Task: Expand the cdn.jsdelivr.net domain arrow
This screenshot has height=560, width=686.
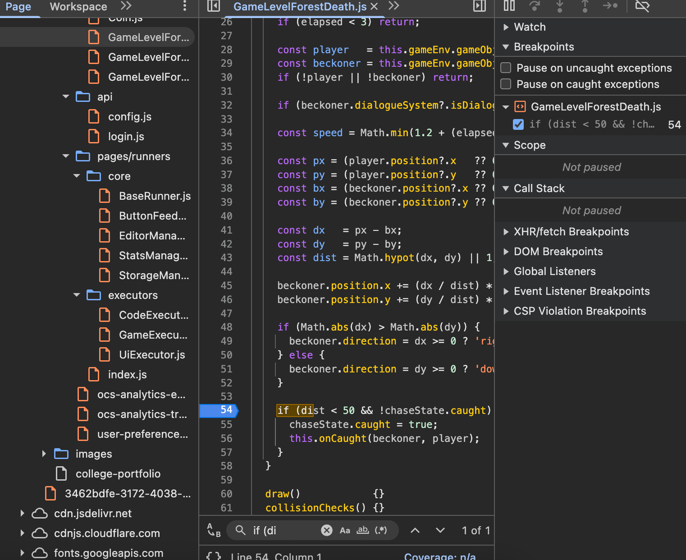Action: (x=22, y=513)
